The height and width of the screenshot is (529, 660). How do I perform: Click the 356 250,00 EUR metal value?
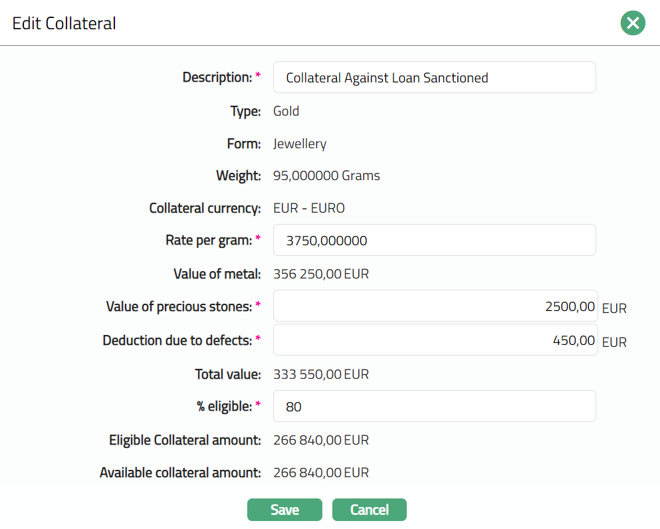(321, 274)
